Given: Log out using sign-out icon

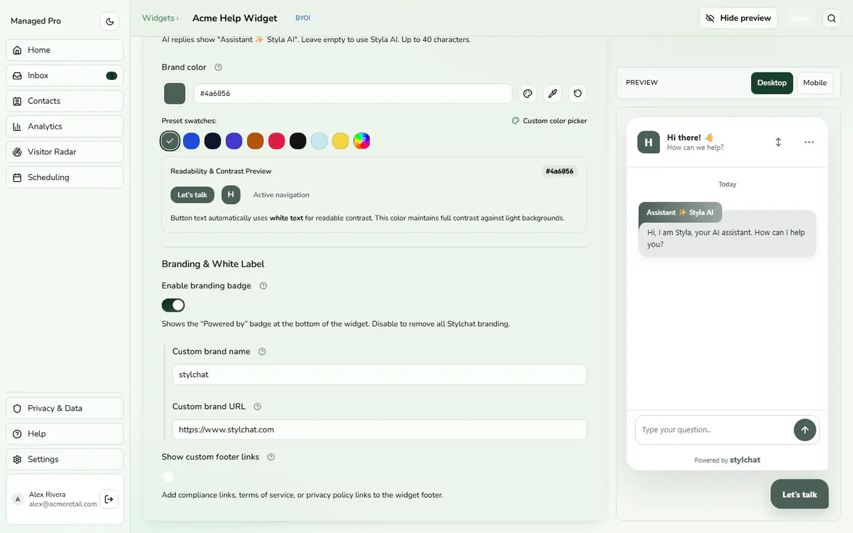Looking at the screenshot, I should point(109,500).
